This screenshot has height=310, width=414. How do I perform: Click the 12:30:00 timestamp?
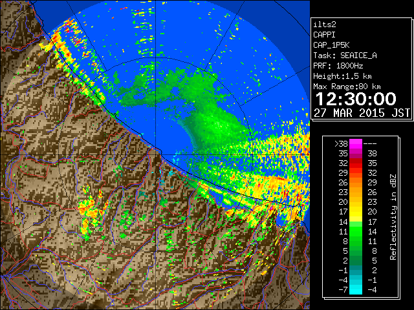pos(356,99)
